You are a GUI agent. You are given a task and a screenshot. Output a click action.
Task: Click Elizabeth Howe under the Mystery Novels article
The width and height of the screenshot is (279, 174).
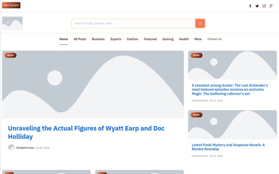(x=200, y=156)
